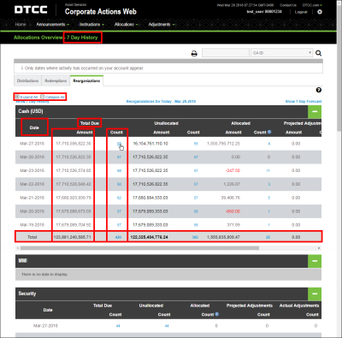This screenshot has height=338, width=342.
Task: Switch to the Redemptions tab
Action: click(56, 80)
